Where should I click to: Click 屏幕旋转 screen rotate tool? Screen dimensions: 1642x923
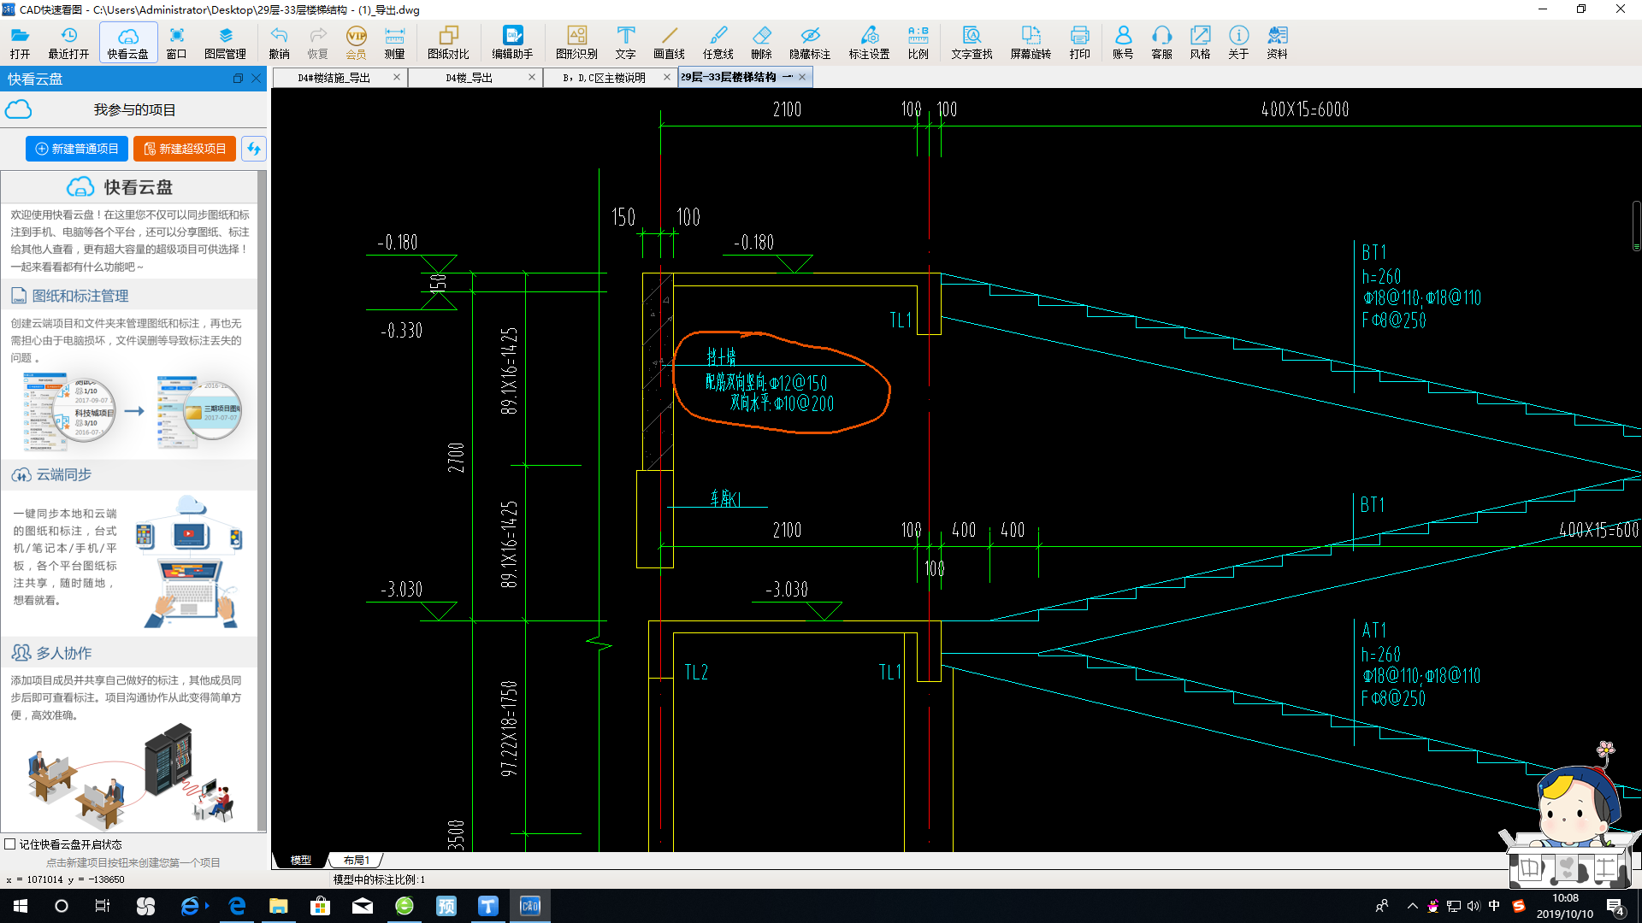pyautogui.click(x=1031, y=42)
